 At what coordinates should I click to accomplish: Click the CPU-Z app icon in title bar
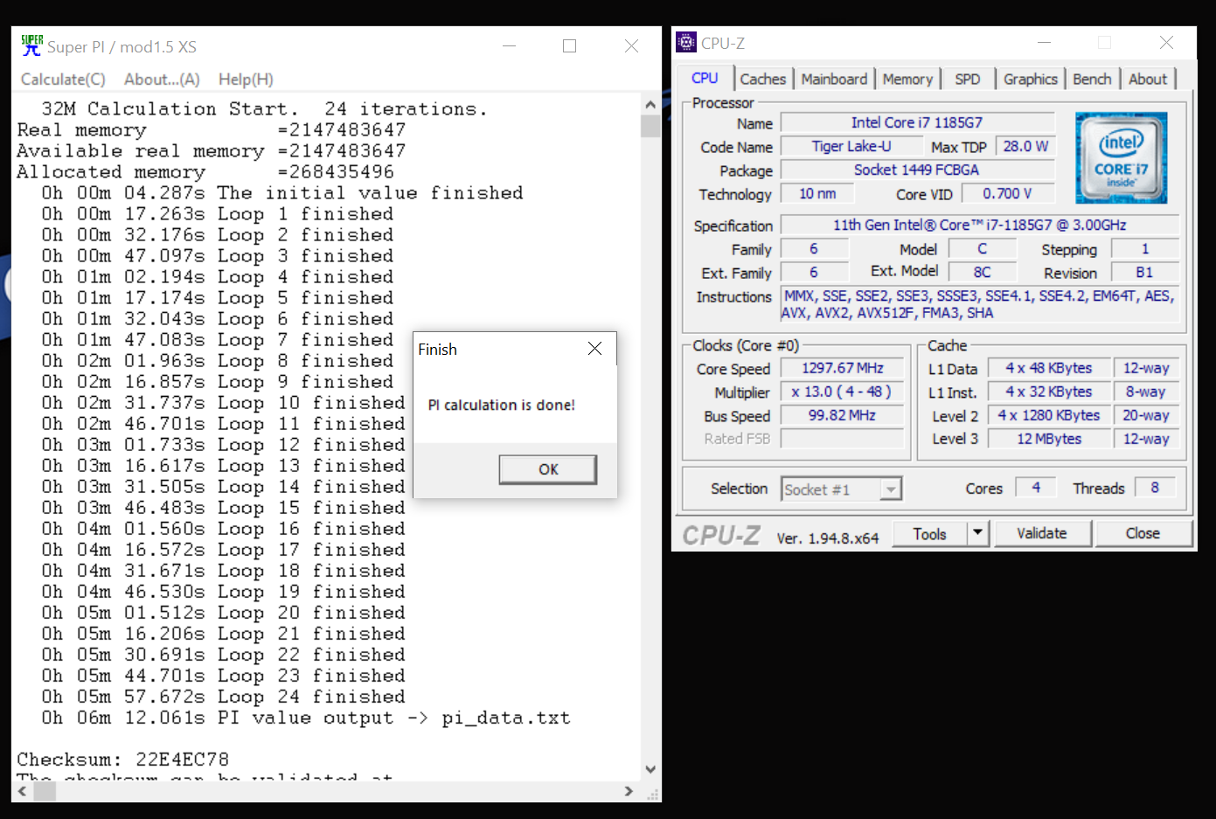point(687,43)
